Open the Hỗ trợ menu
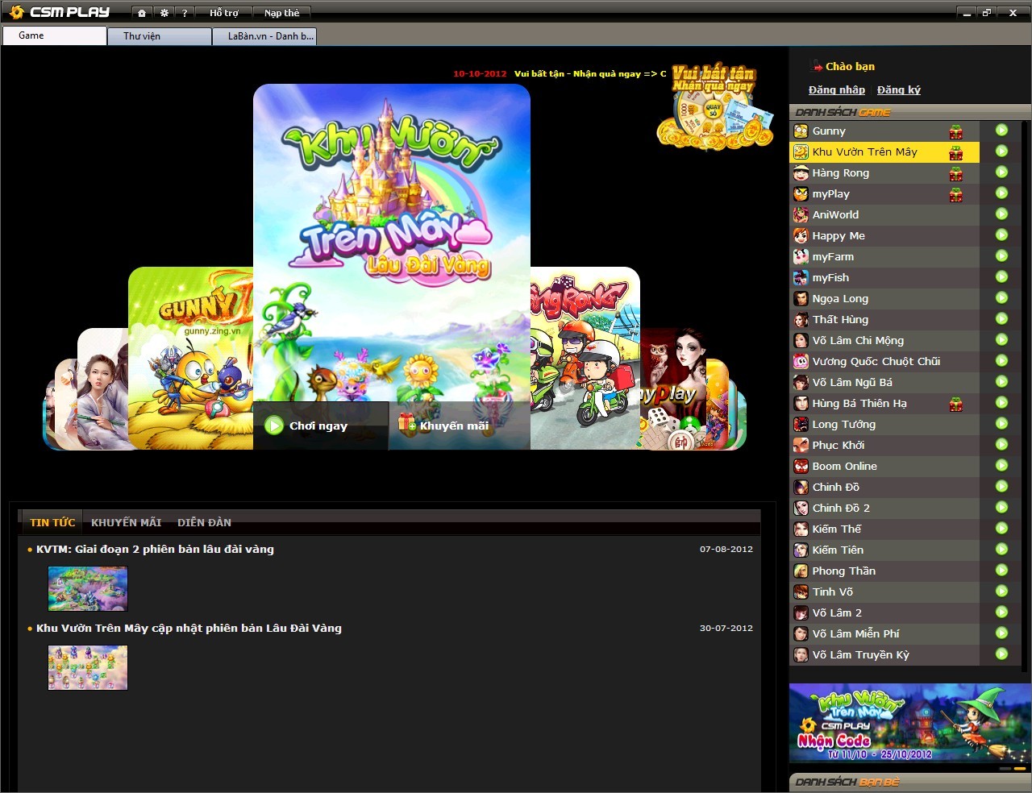 (x=224, y=13)
